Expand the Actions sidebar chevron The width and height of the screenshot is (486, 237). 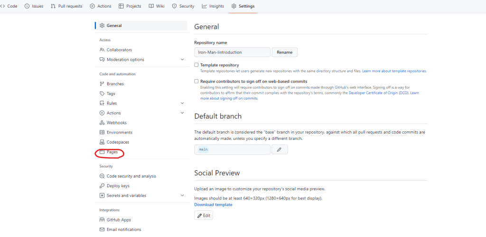point(182,113)
